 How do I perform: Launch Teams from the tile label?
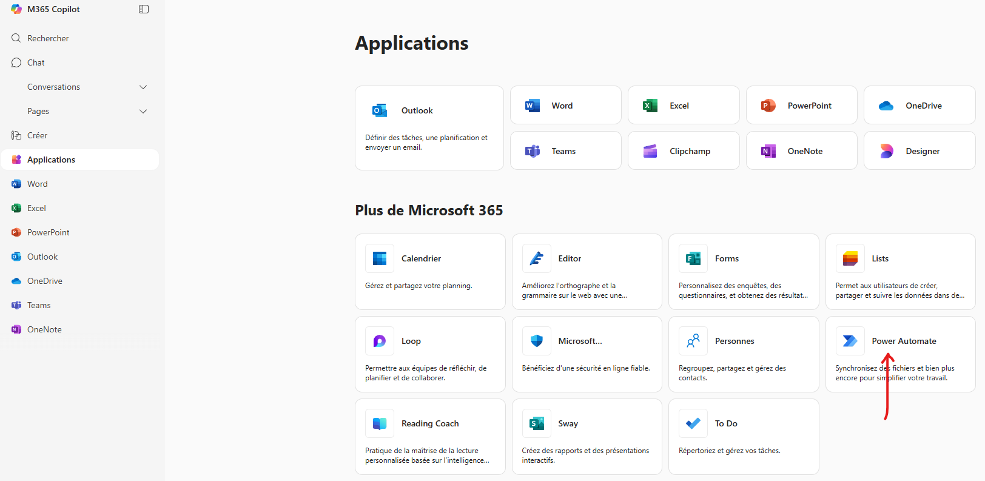pos(563,151)
